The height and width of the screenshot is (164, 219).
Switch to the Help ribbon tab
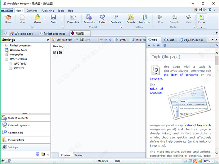coord(71,11)
